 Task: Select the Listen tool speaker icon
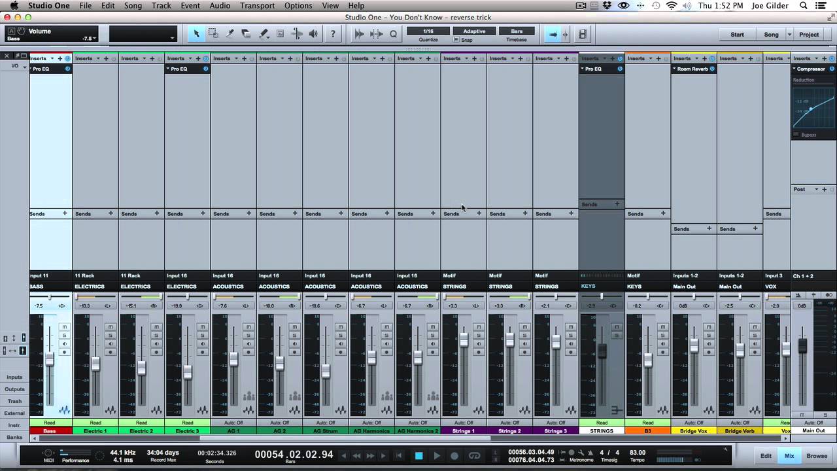click(x=313, y=34)
